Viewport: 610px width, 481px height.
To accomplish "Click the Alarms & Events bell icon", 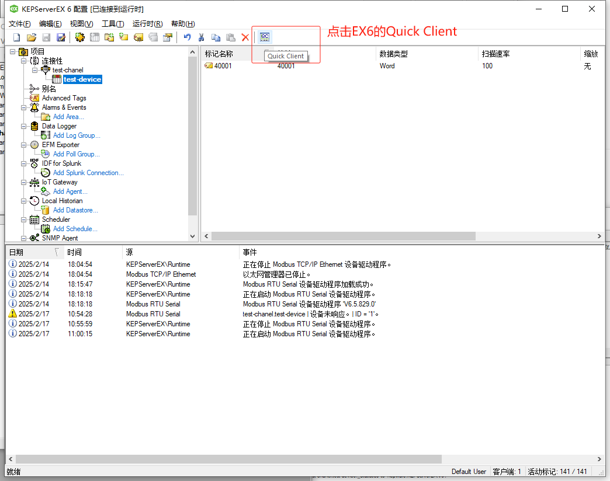I will [x=34, y=107].
